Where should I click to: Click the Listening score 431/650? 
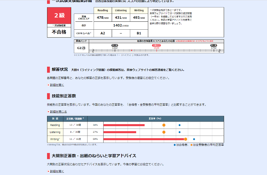(121, 18)
